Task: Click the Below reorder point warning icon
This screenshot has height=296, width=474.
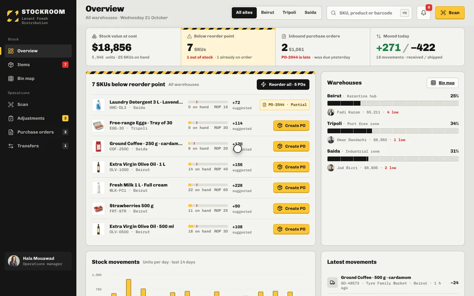Action: pos(189,36)
